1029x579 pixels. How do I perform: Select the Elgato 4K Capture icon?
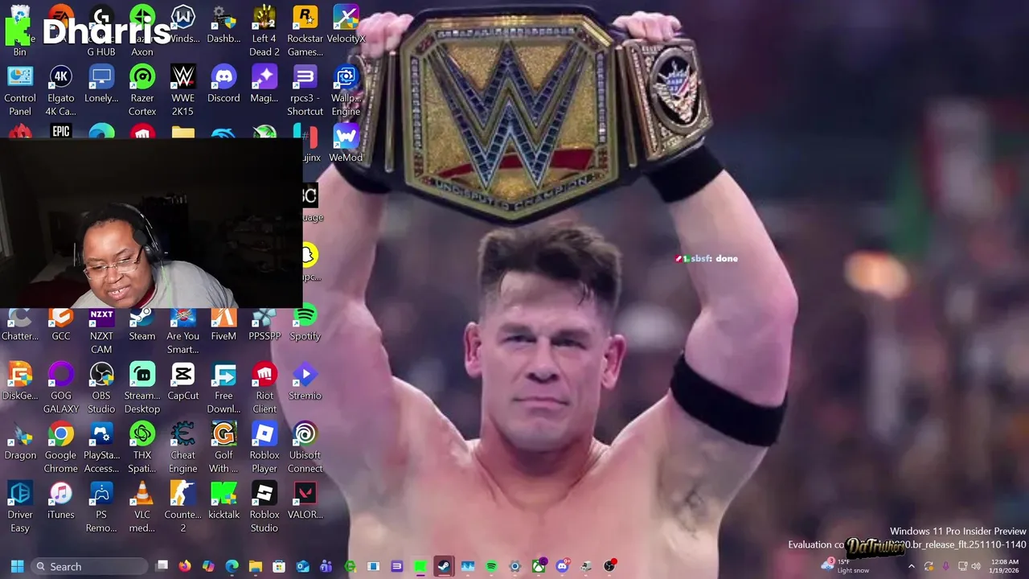coord(61,90)
